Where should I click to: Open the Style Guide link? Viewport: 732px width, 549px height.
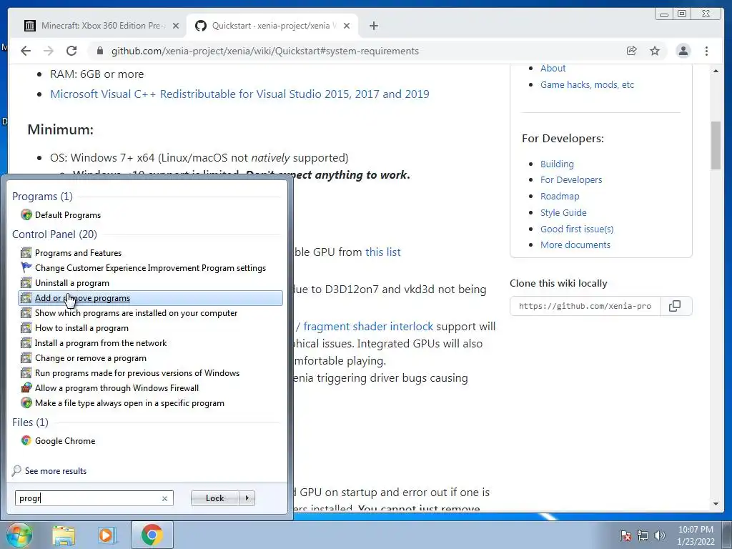pos(563,212)
